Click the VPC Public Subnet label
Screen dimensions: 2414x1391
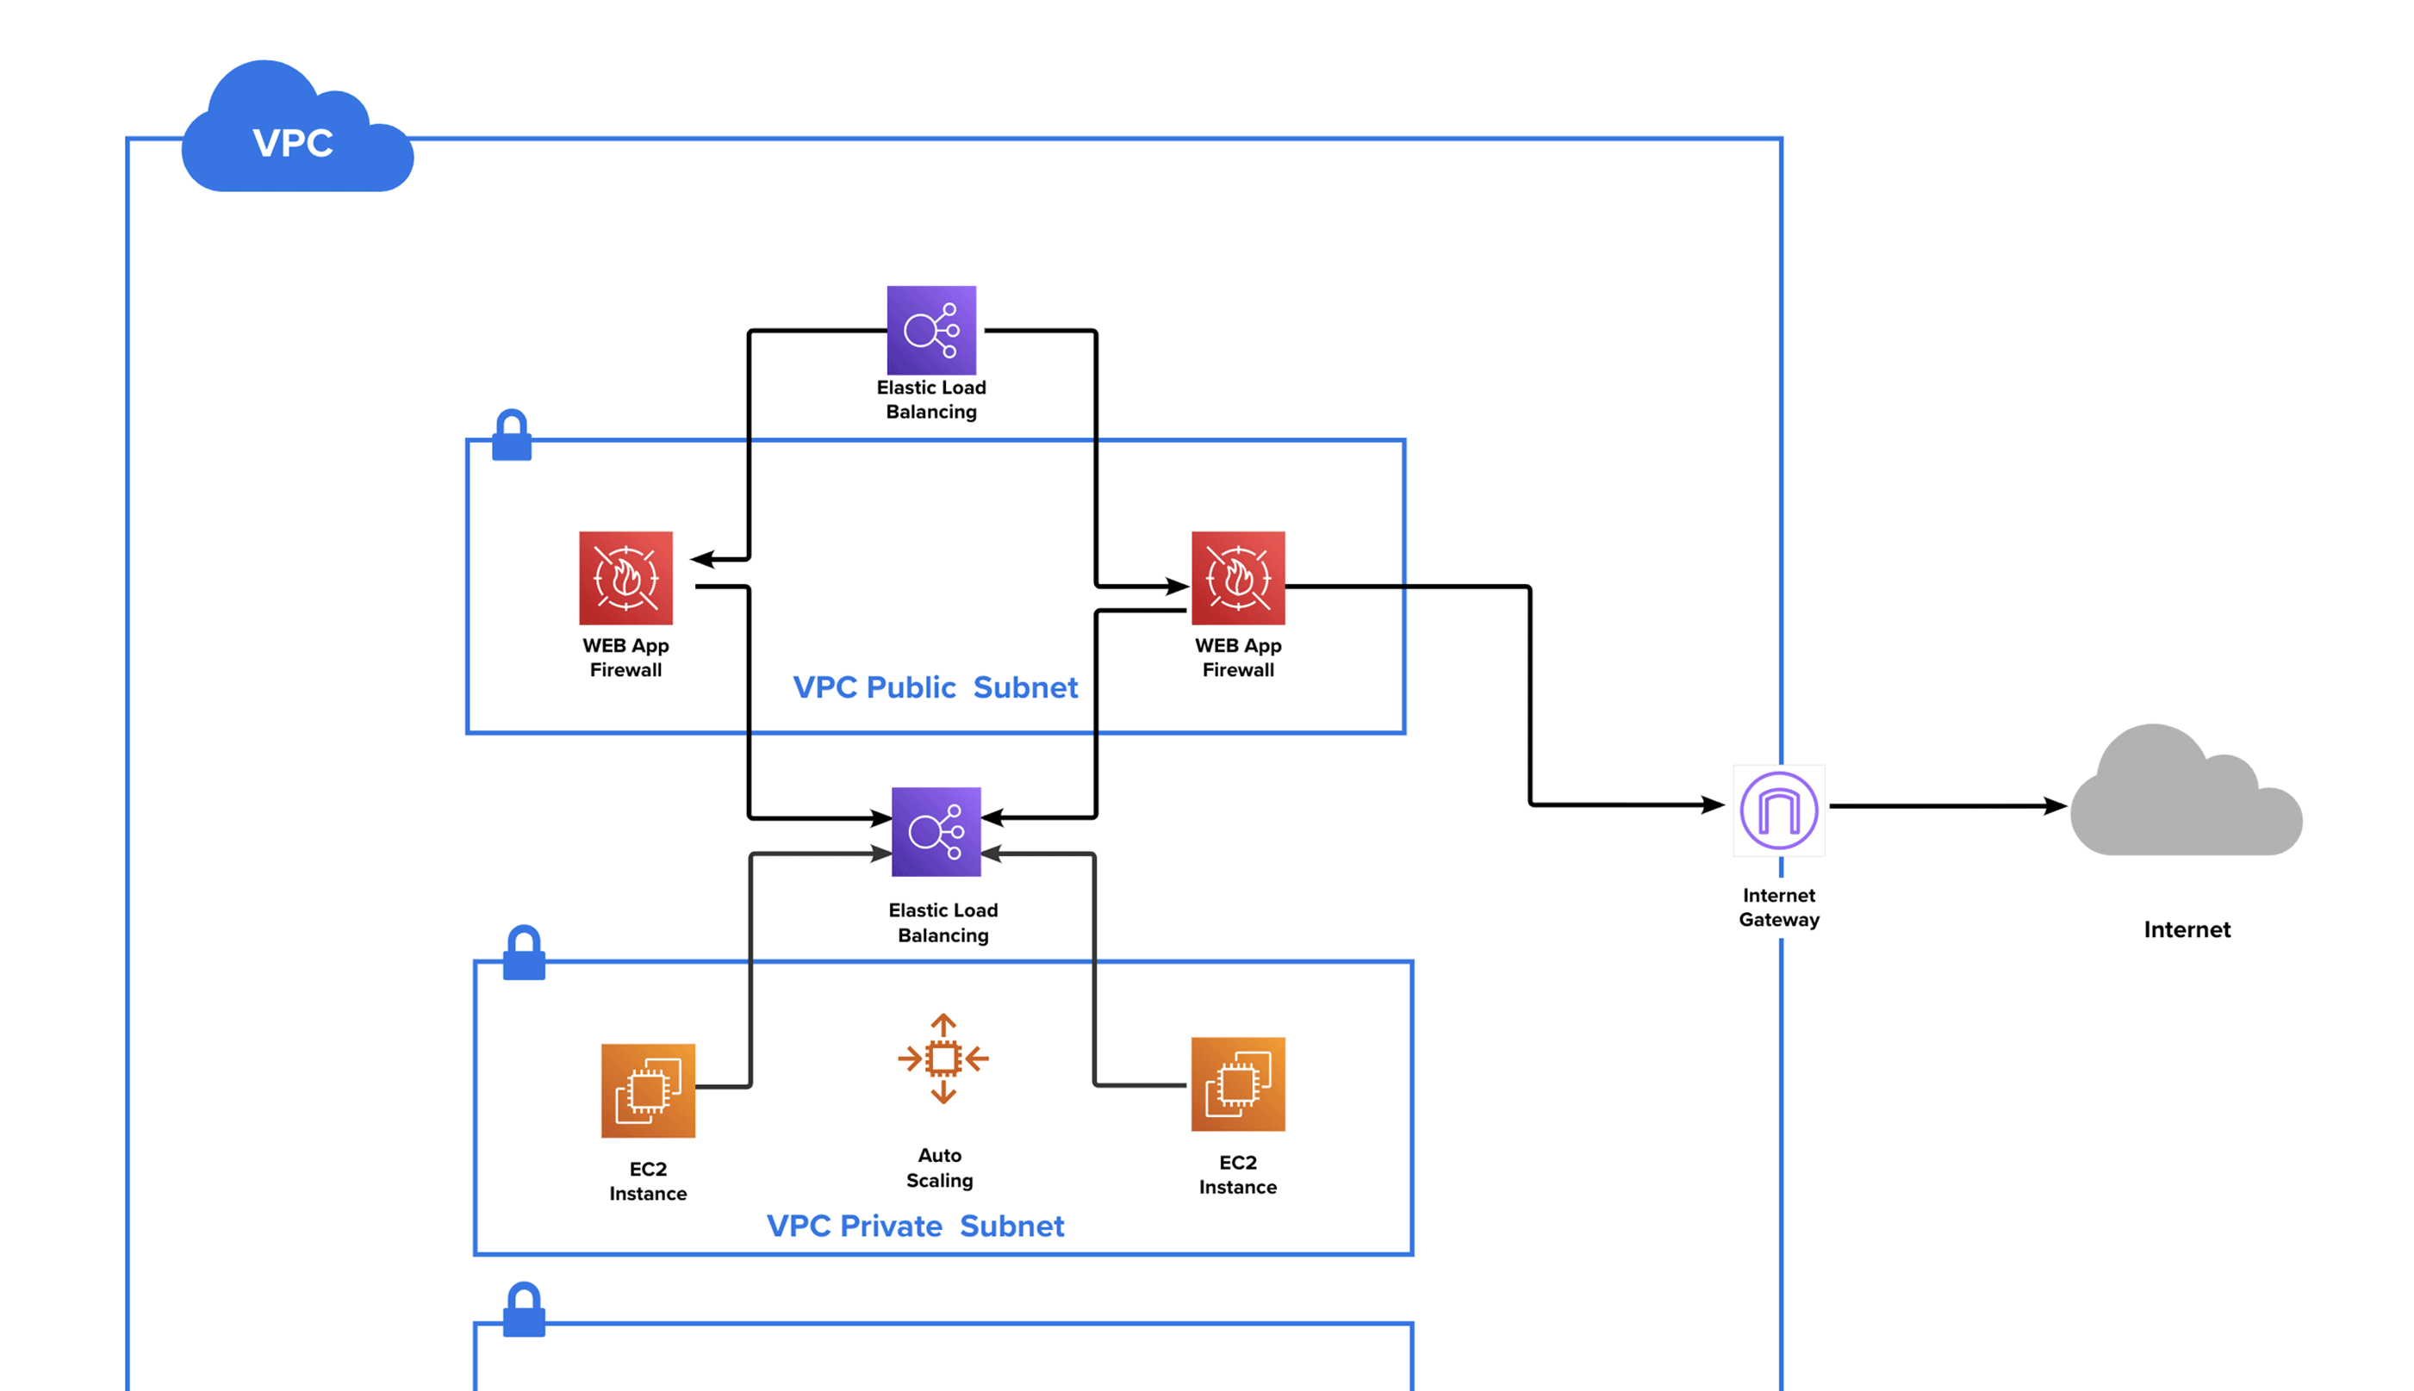point(937,687)
